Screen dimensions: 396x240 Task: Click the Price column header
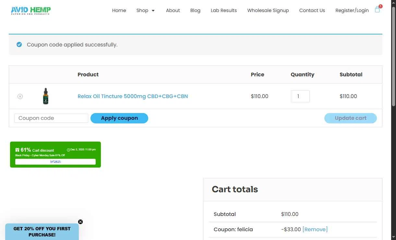coord(258,74)
